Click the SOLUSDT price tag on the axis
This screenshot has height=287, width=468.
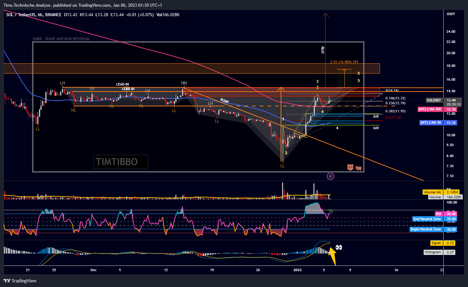pyautogui.click(x=434, y=100)
